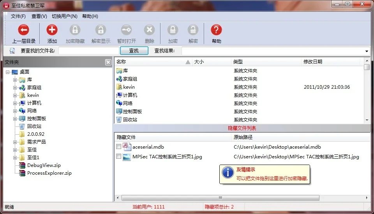This screenshot has height=214, width=374.
Task: Click the 暂时打开 key icon
Action: click(x=126, y=30)
